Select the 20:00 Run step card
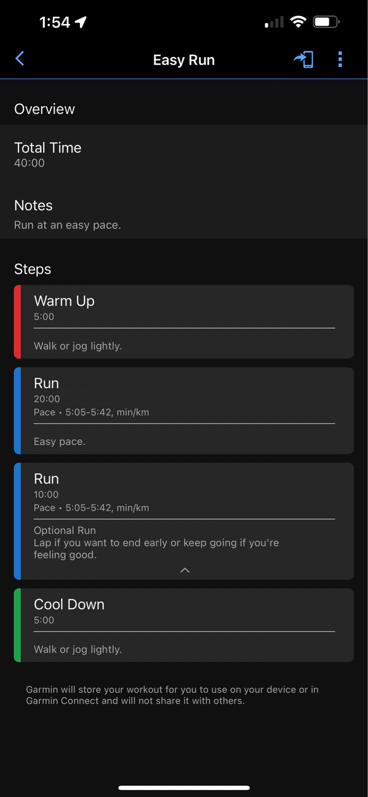The width and height of the screenshot is (368, 797). click(x=184, y=411)
